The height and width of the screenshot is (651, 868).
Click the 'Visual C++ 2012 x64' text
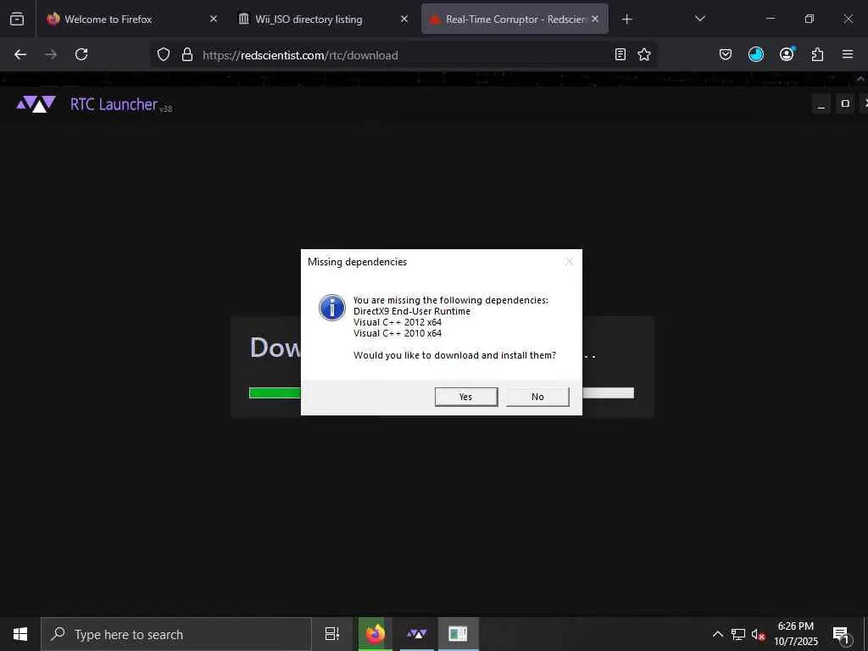point(398,322)
